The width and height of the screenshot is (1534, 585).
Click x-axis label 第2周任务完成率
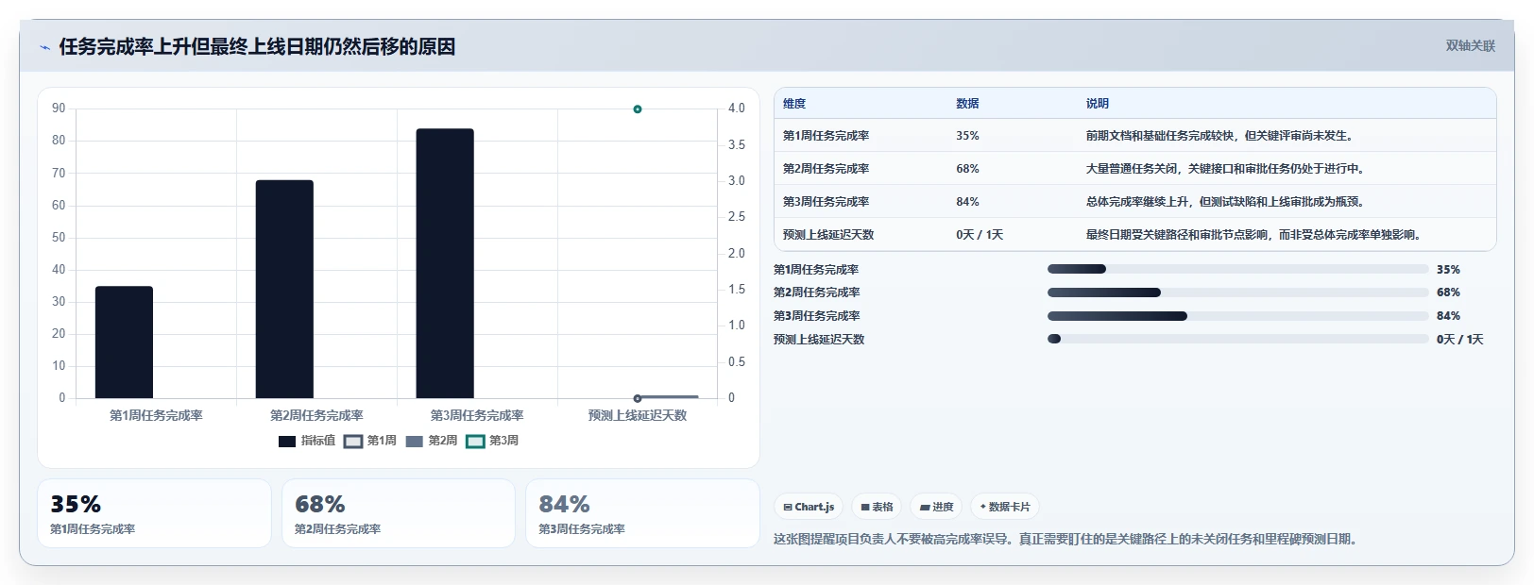(x=316, y=416)
